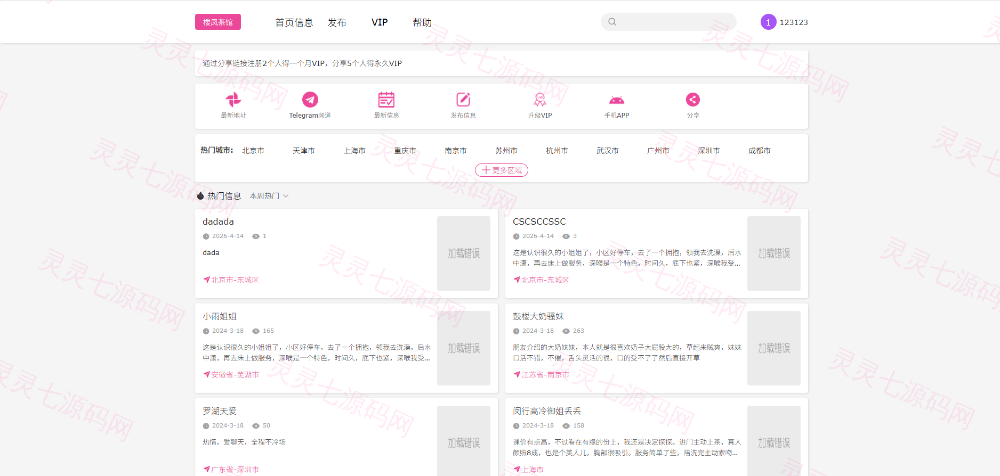
Task: Click location arrow icon before 安徽省-芜湖市
Action: coord(206,374)
